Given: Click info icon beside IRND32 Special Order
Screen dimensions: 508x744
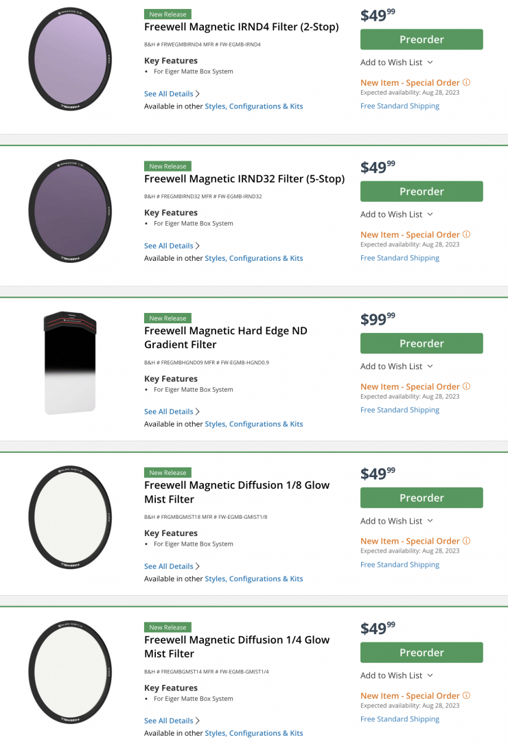Looking at the screenshot, I should 467,235.
